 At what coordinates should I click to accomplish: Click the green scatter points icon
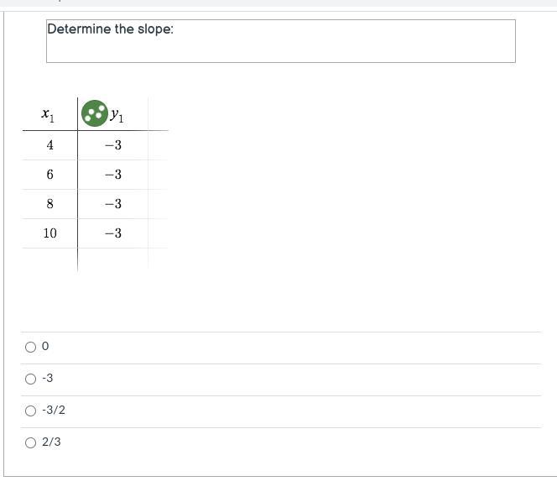click(x=95, y=113)
